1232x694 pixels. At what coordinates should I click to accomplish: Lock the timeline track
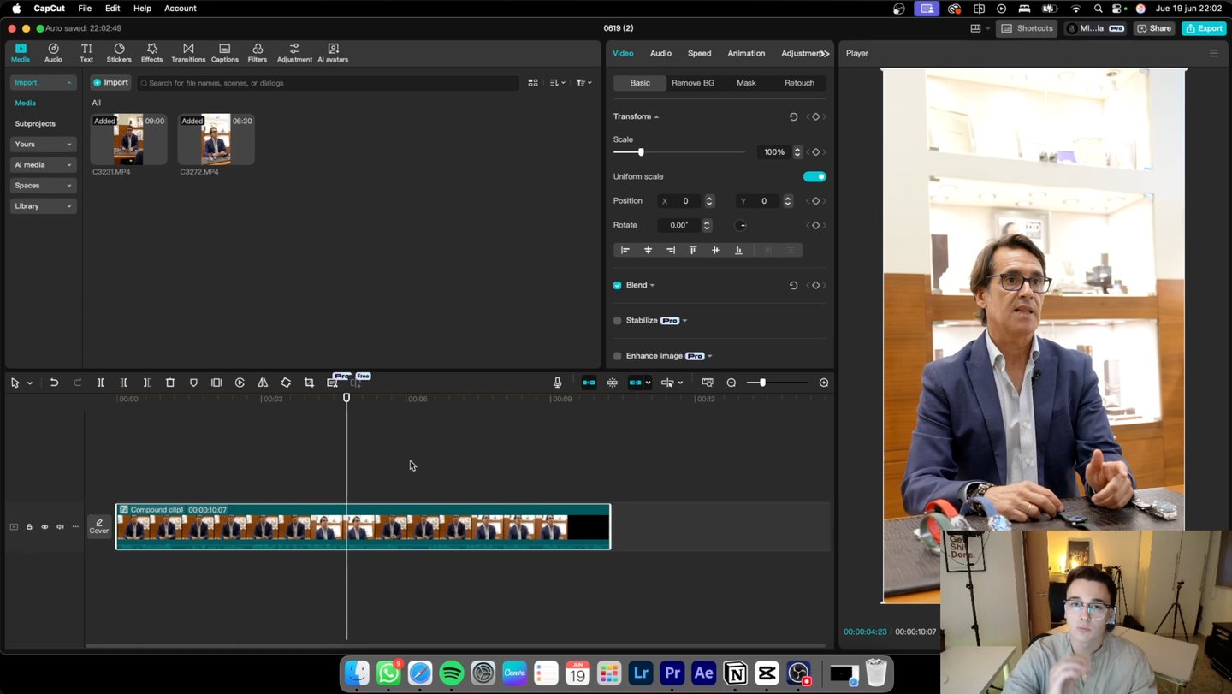tap(29, 527)
